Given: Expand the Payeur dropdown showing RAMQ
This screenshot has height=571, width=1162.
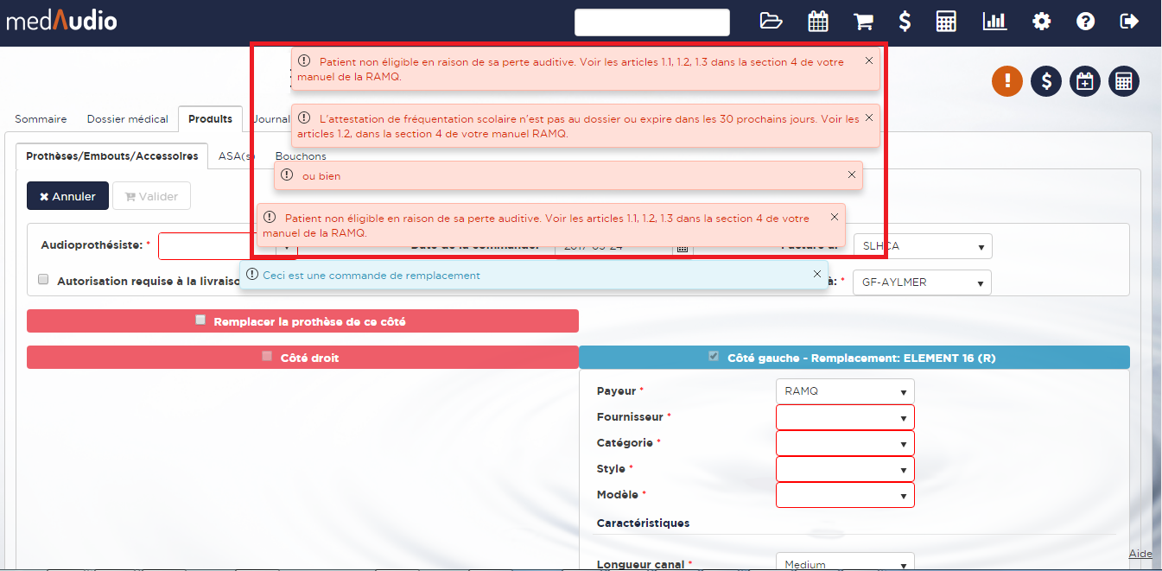Looking at the screenshot, I should tap(844, 391).
